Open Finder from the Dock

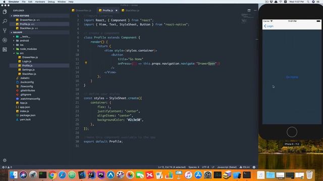[x=14, y=175]
